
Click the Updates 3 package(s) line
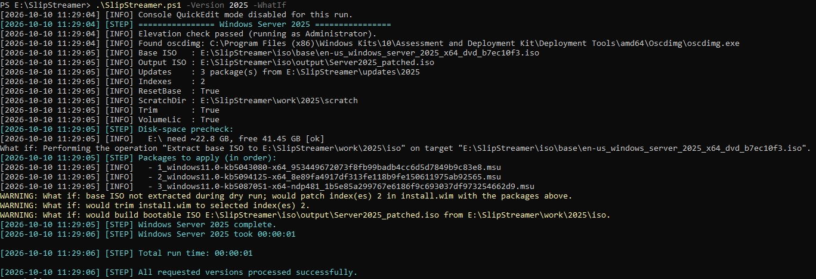click(x=210, y=72)
